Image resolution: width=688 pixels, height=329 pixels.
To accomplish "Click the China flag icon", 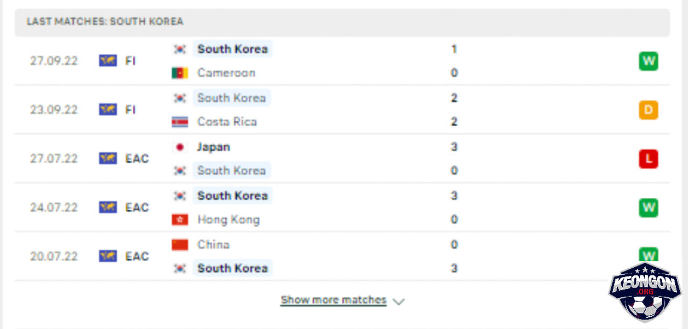I will click(180, 245).
